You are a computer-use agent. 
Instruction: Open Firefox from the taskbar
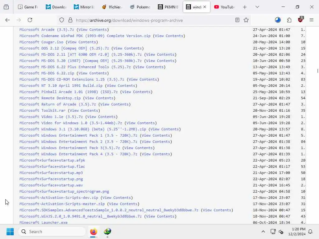tap(93, 232)
